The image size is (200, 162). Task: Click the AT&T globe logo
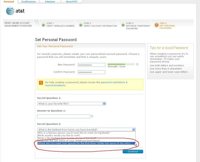pos(10,11)
